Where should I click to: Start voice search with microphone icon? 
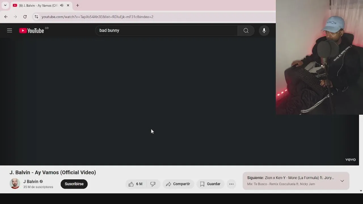tap(264, 31)
